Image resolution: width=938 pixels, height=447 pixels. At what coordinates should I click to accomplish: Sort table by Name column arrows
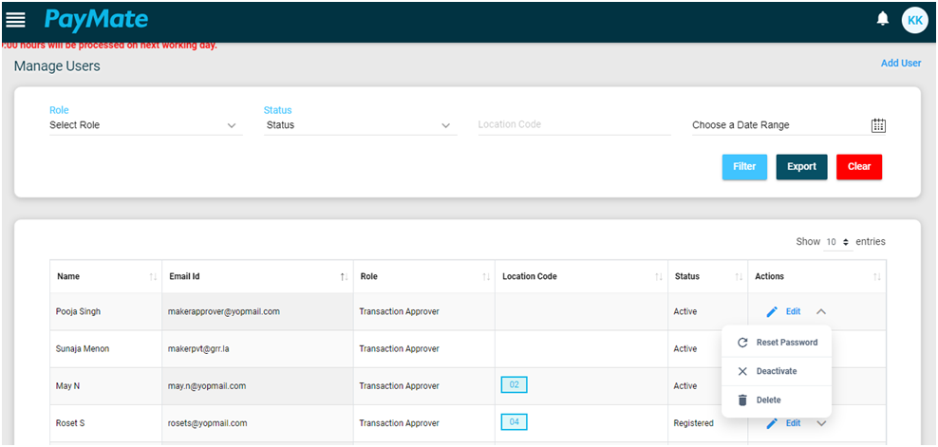(153, 277)
